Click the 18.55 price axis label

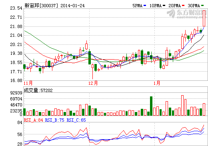tap(16, 62)
